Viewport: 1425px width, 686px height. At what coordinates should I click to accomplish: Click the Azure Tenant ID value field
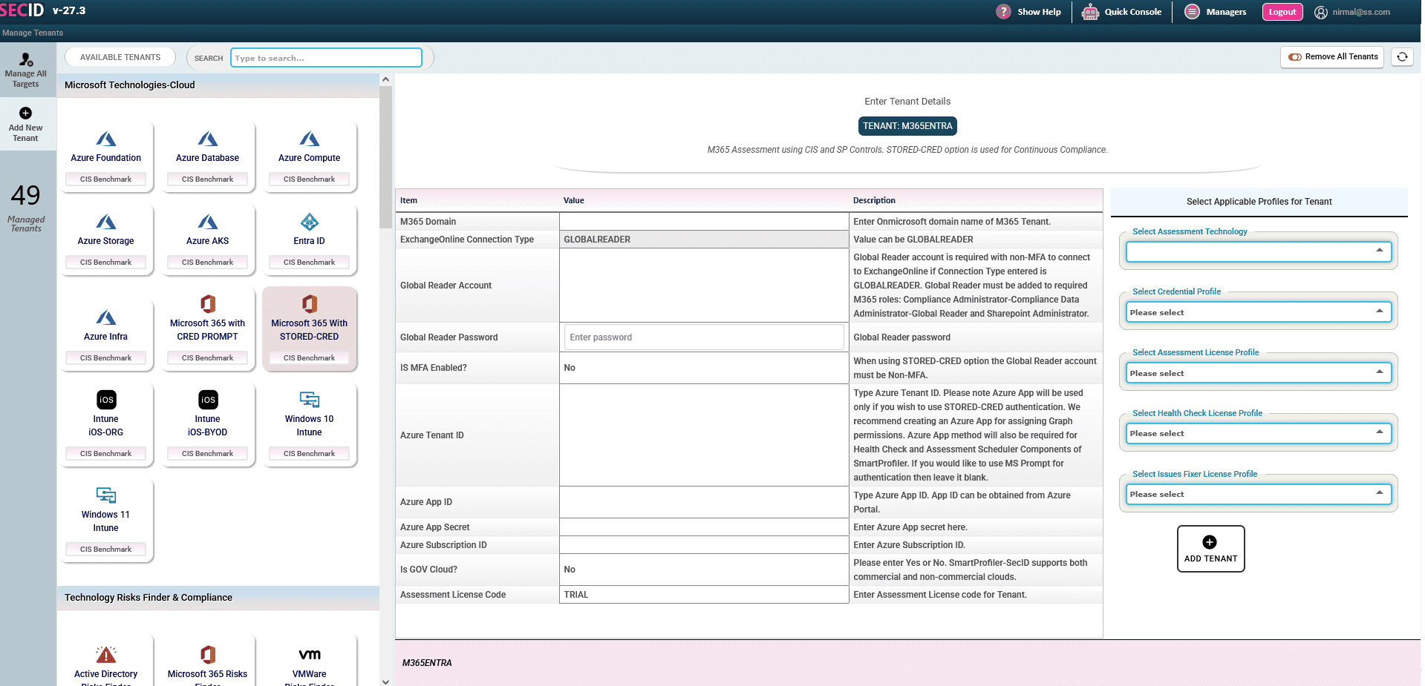(x=704, y=435)
